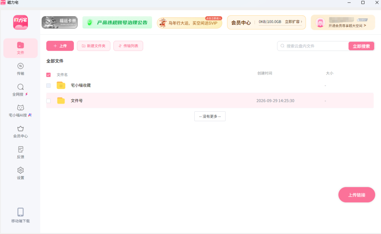
Task: Open the 文件 section in the sidebar
Action: [20, 48]
